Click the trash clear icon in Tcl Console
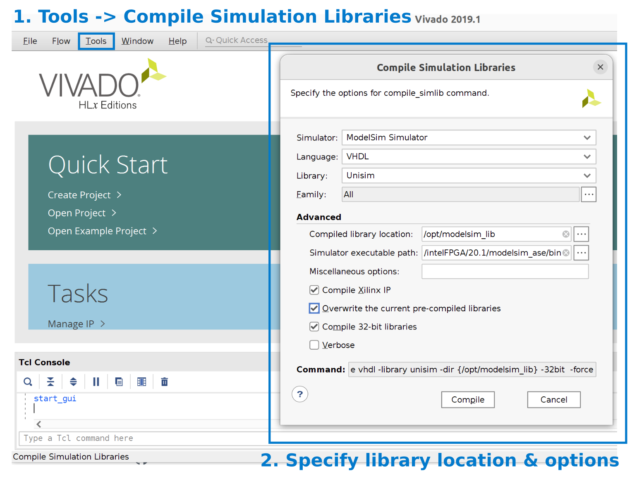This screenshot has width=644, height=481. pos(164,382)
